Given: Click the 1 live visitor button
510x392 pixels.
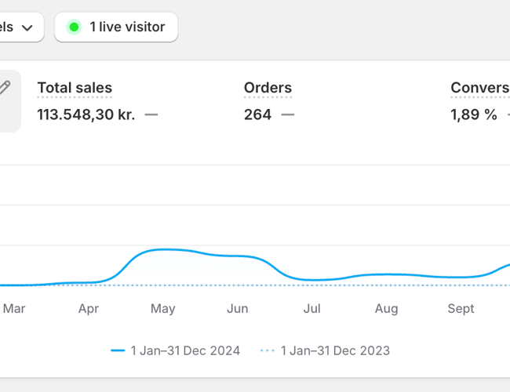Looking at the screenshot, I should coord(116,27).
